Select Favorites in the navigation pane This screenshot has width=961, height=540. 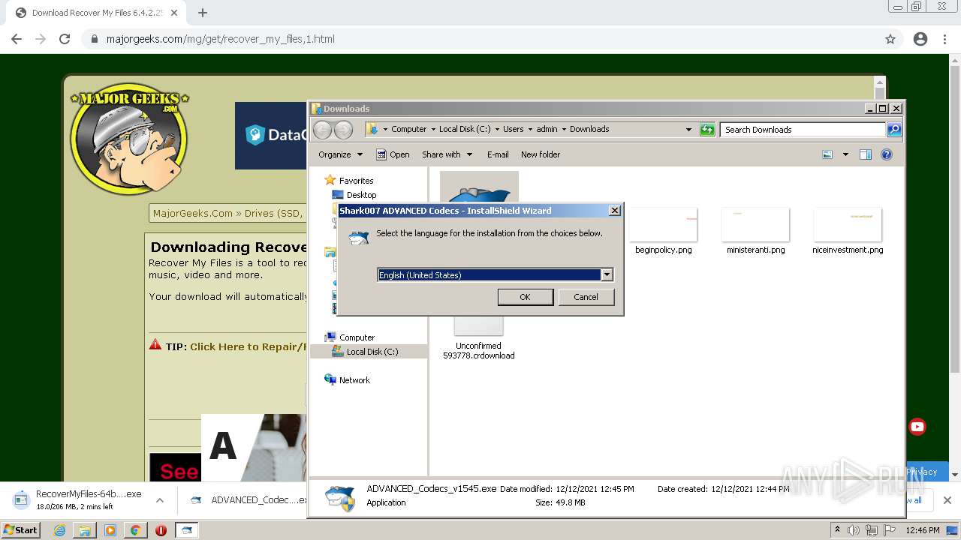pyautogui.click(x=356, y=181)
